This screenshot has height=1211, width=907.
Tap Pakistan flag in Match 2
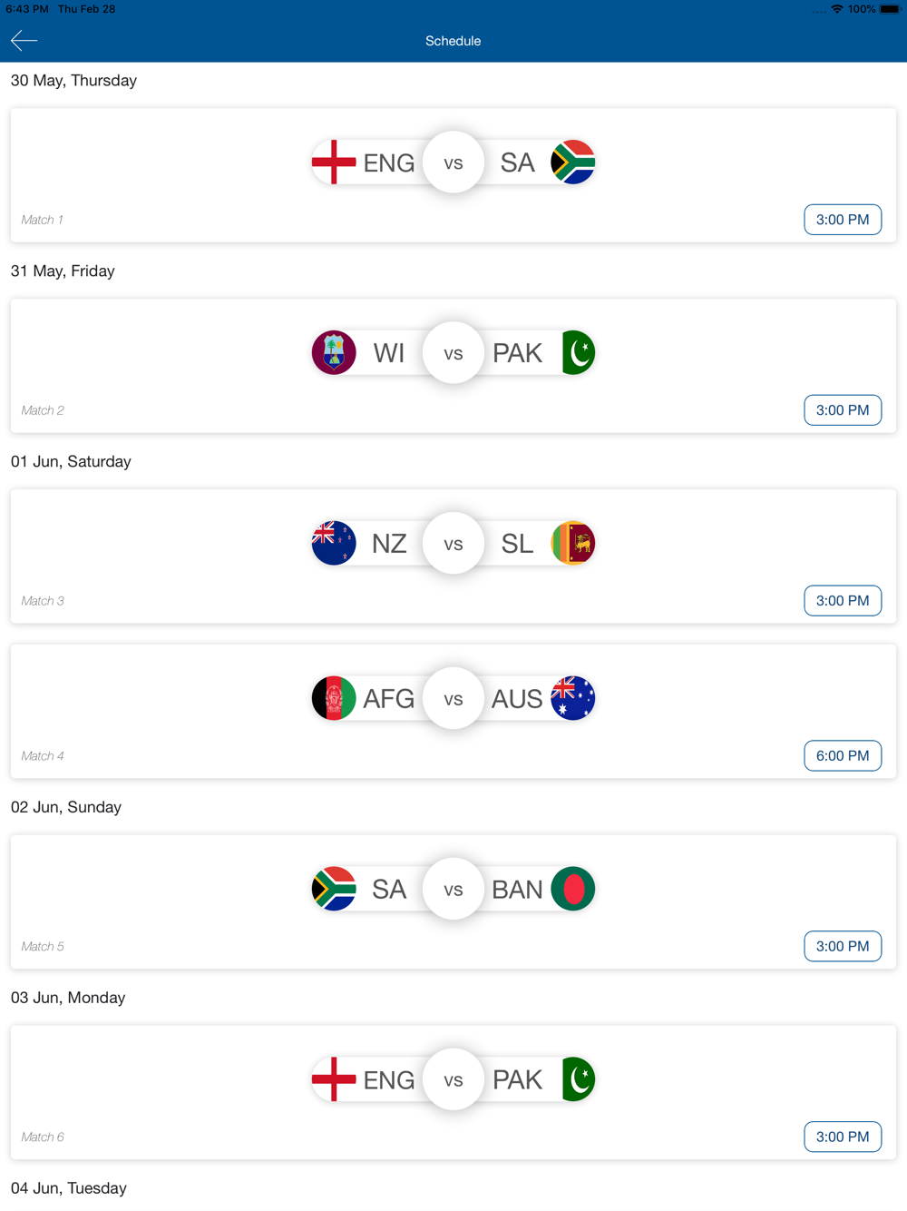578,353
